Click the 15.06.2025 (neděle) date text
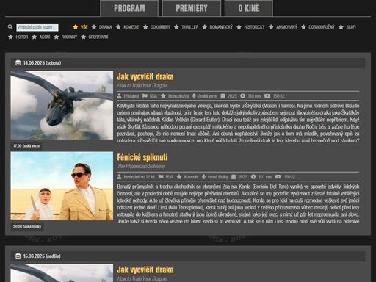Image resolution: width=376 pixels, height=282 pixels. point(42,256)
